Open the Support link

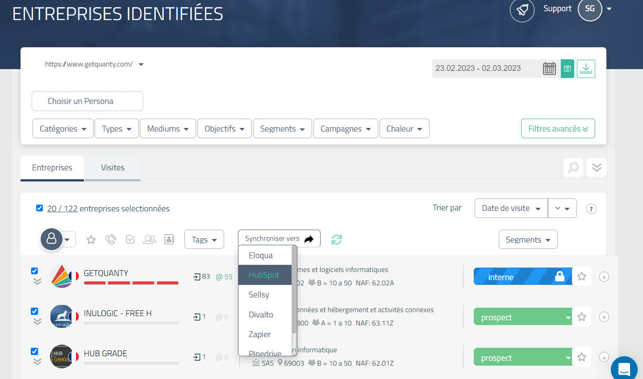[557, 8]
